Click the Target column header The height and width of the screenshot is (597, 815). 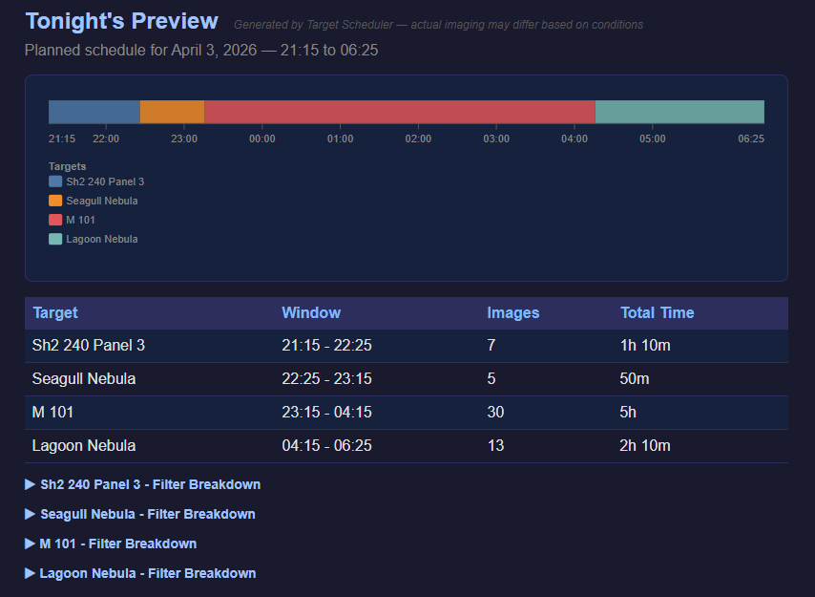click(x=55, y=312)
